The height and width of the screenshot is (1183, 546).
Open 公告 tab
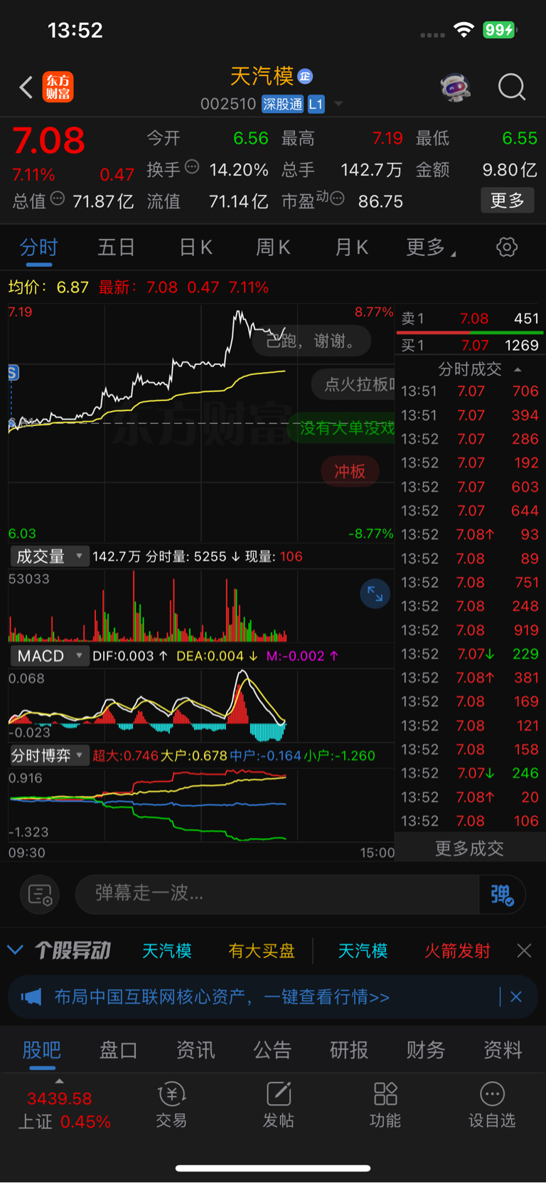[x=272, y=1050]
